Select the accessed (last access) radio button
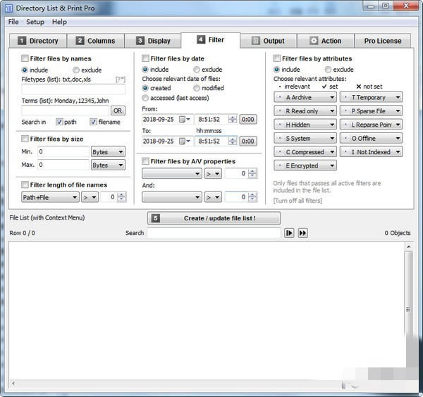This screenshot has width=423, height=397. 145,98
